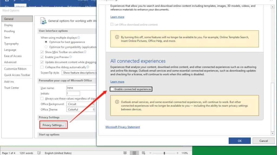Open the Trust Center options page
The image size is (277, 155).
coord(12,88)
